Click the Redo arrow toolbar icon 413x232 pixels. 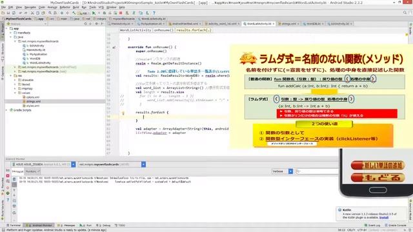pyautogui.click(x=26, y=13)
